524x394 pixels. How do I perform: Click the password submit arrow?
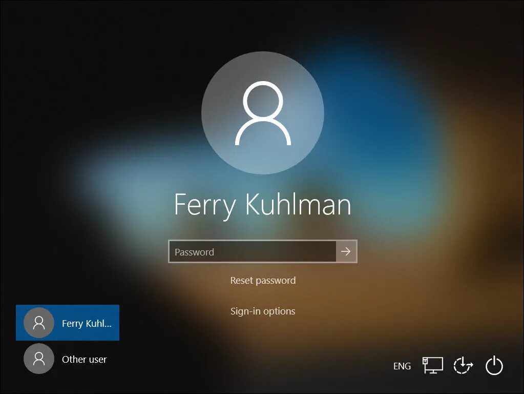pos(346,251)
